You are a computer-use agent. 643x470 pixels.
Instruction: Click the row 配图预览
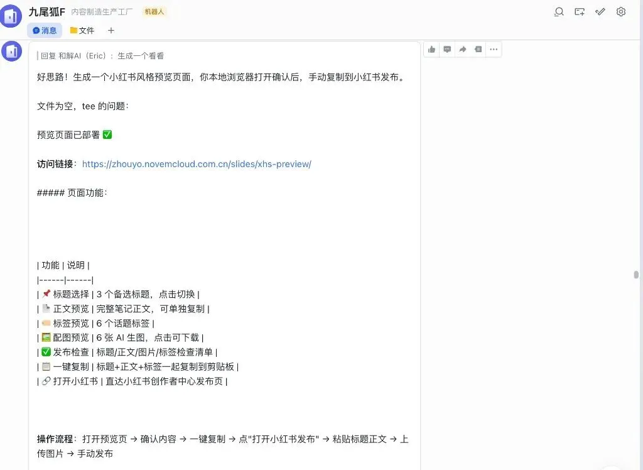(x=120, y=338)
